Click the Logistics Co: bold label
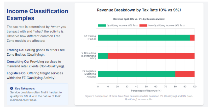Screen dimensions: 209x108 [x=16, y=73]
